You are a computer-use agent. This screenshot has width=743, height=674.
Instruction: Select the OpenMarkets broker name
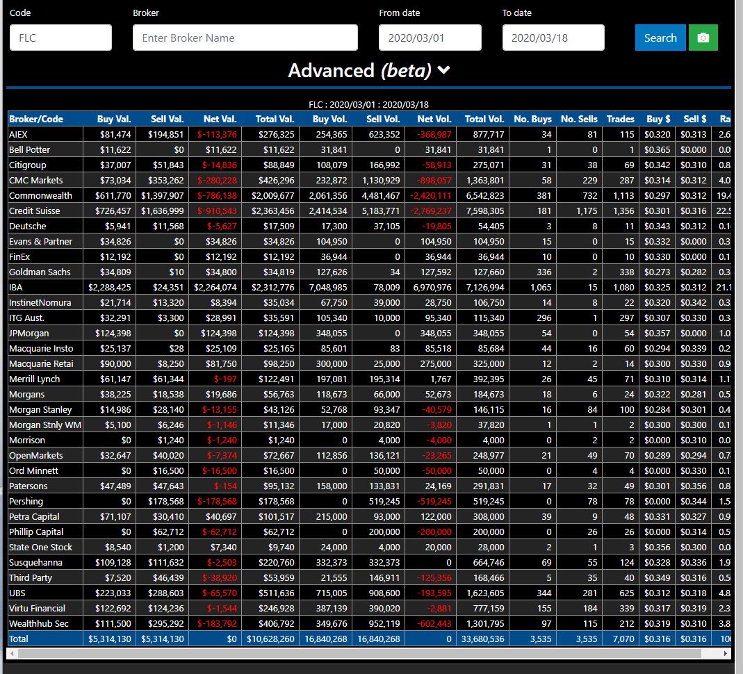click(x=36, y=456)
